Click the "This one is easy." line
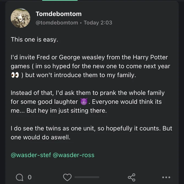Viewport: 184px width, 184px height. coord(35,40)
